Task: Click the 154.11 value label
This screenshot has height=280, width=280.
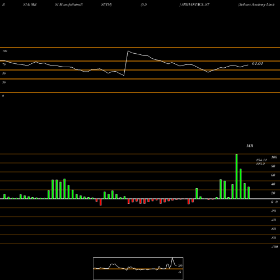Action: pyautogui.click(x=262, y=160)
